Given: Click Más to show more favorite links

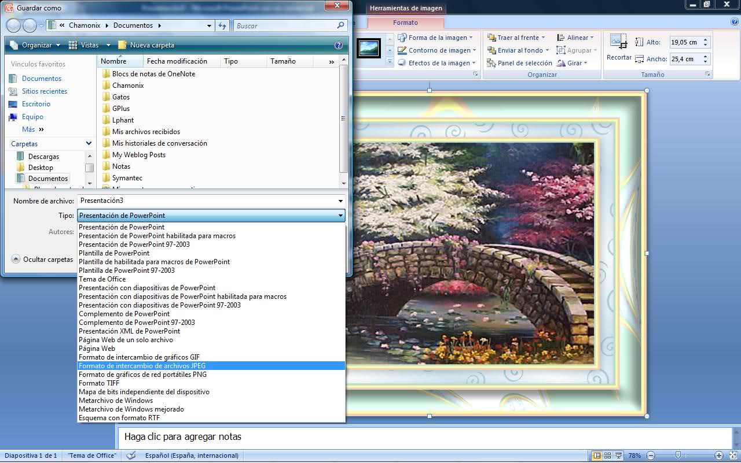Looking at the screenshot, I should (33, 129).
